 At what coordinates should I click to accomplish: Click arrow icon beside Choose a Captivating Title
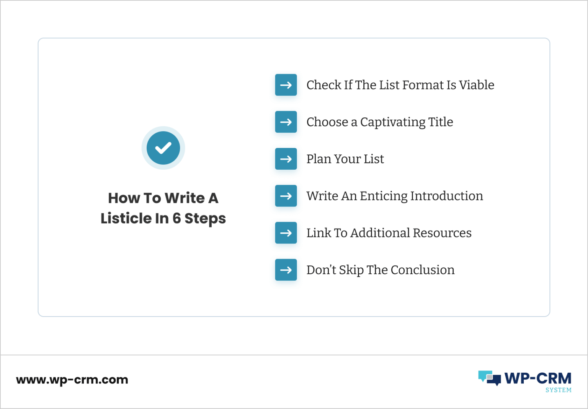(x=286, y=122)
